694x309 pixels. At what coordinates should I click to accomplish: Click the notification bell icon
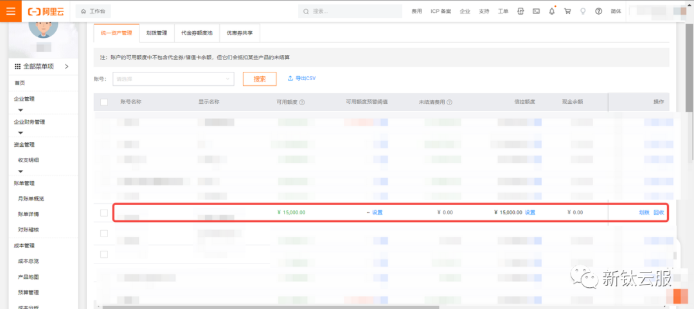[x=551, y=11]
